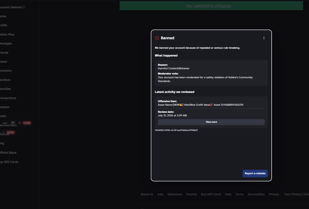Click the Latest activity we reviewed heading

coord(175,92)
